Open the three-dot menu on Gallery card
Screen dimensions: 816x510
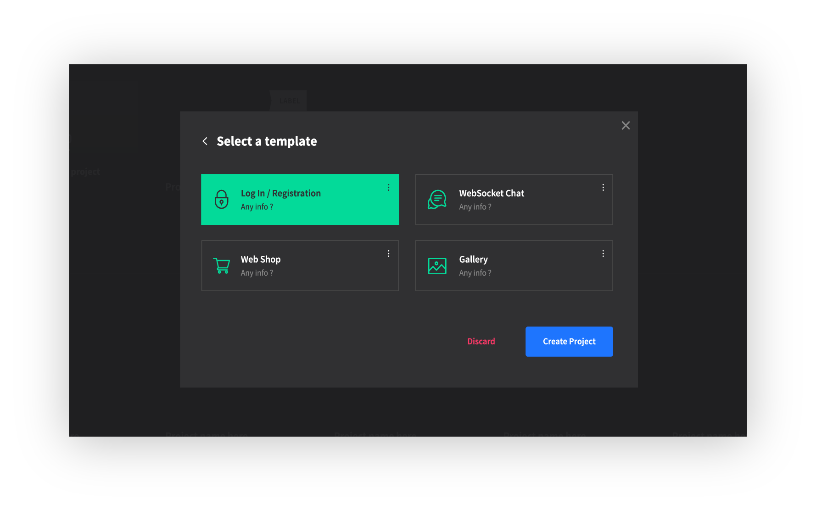(603, 254)
